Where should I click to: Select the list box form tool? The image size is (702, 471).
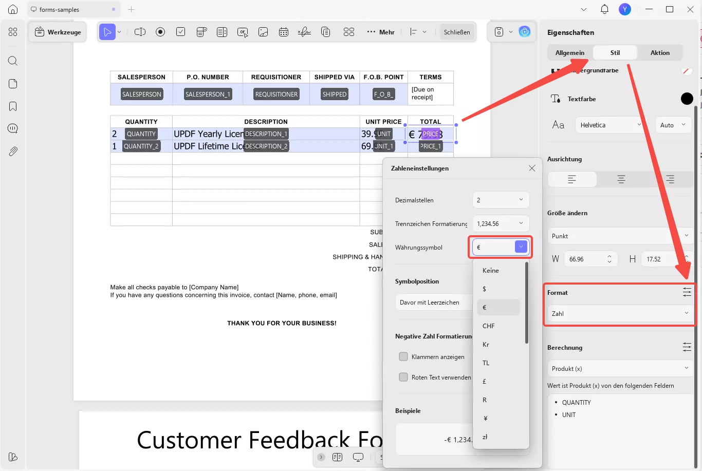point(222,32)
